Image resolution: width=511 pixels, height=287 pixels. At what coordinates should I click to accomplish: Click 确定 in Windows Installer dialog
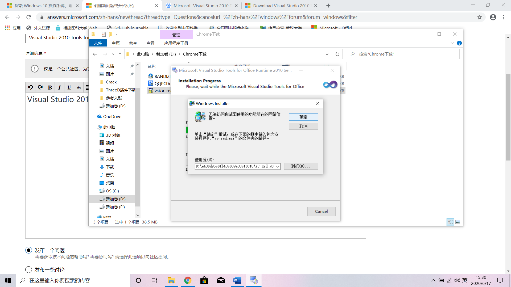click(303, 117)
